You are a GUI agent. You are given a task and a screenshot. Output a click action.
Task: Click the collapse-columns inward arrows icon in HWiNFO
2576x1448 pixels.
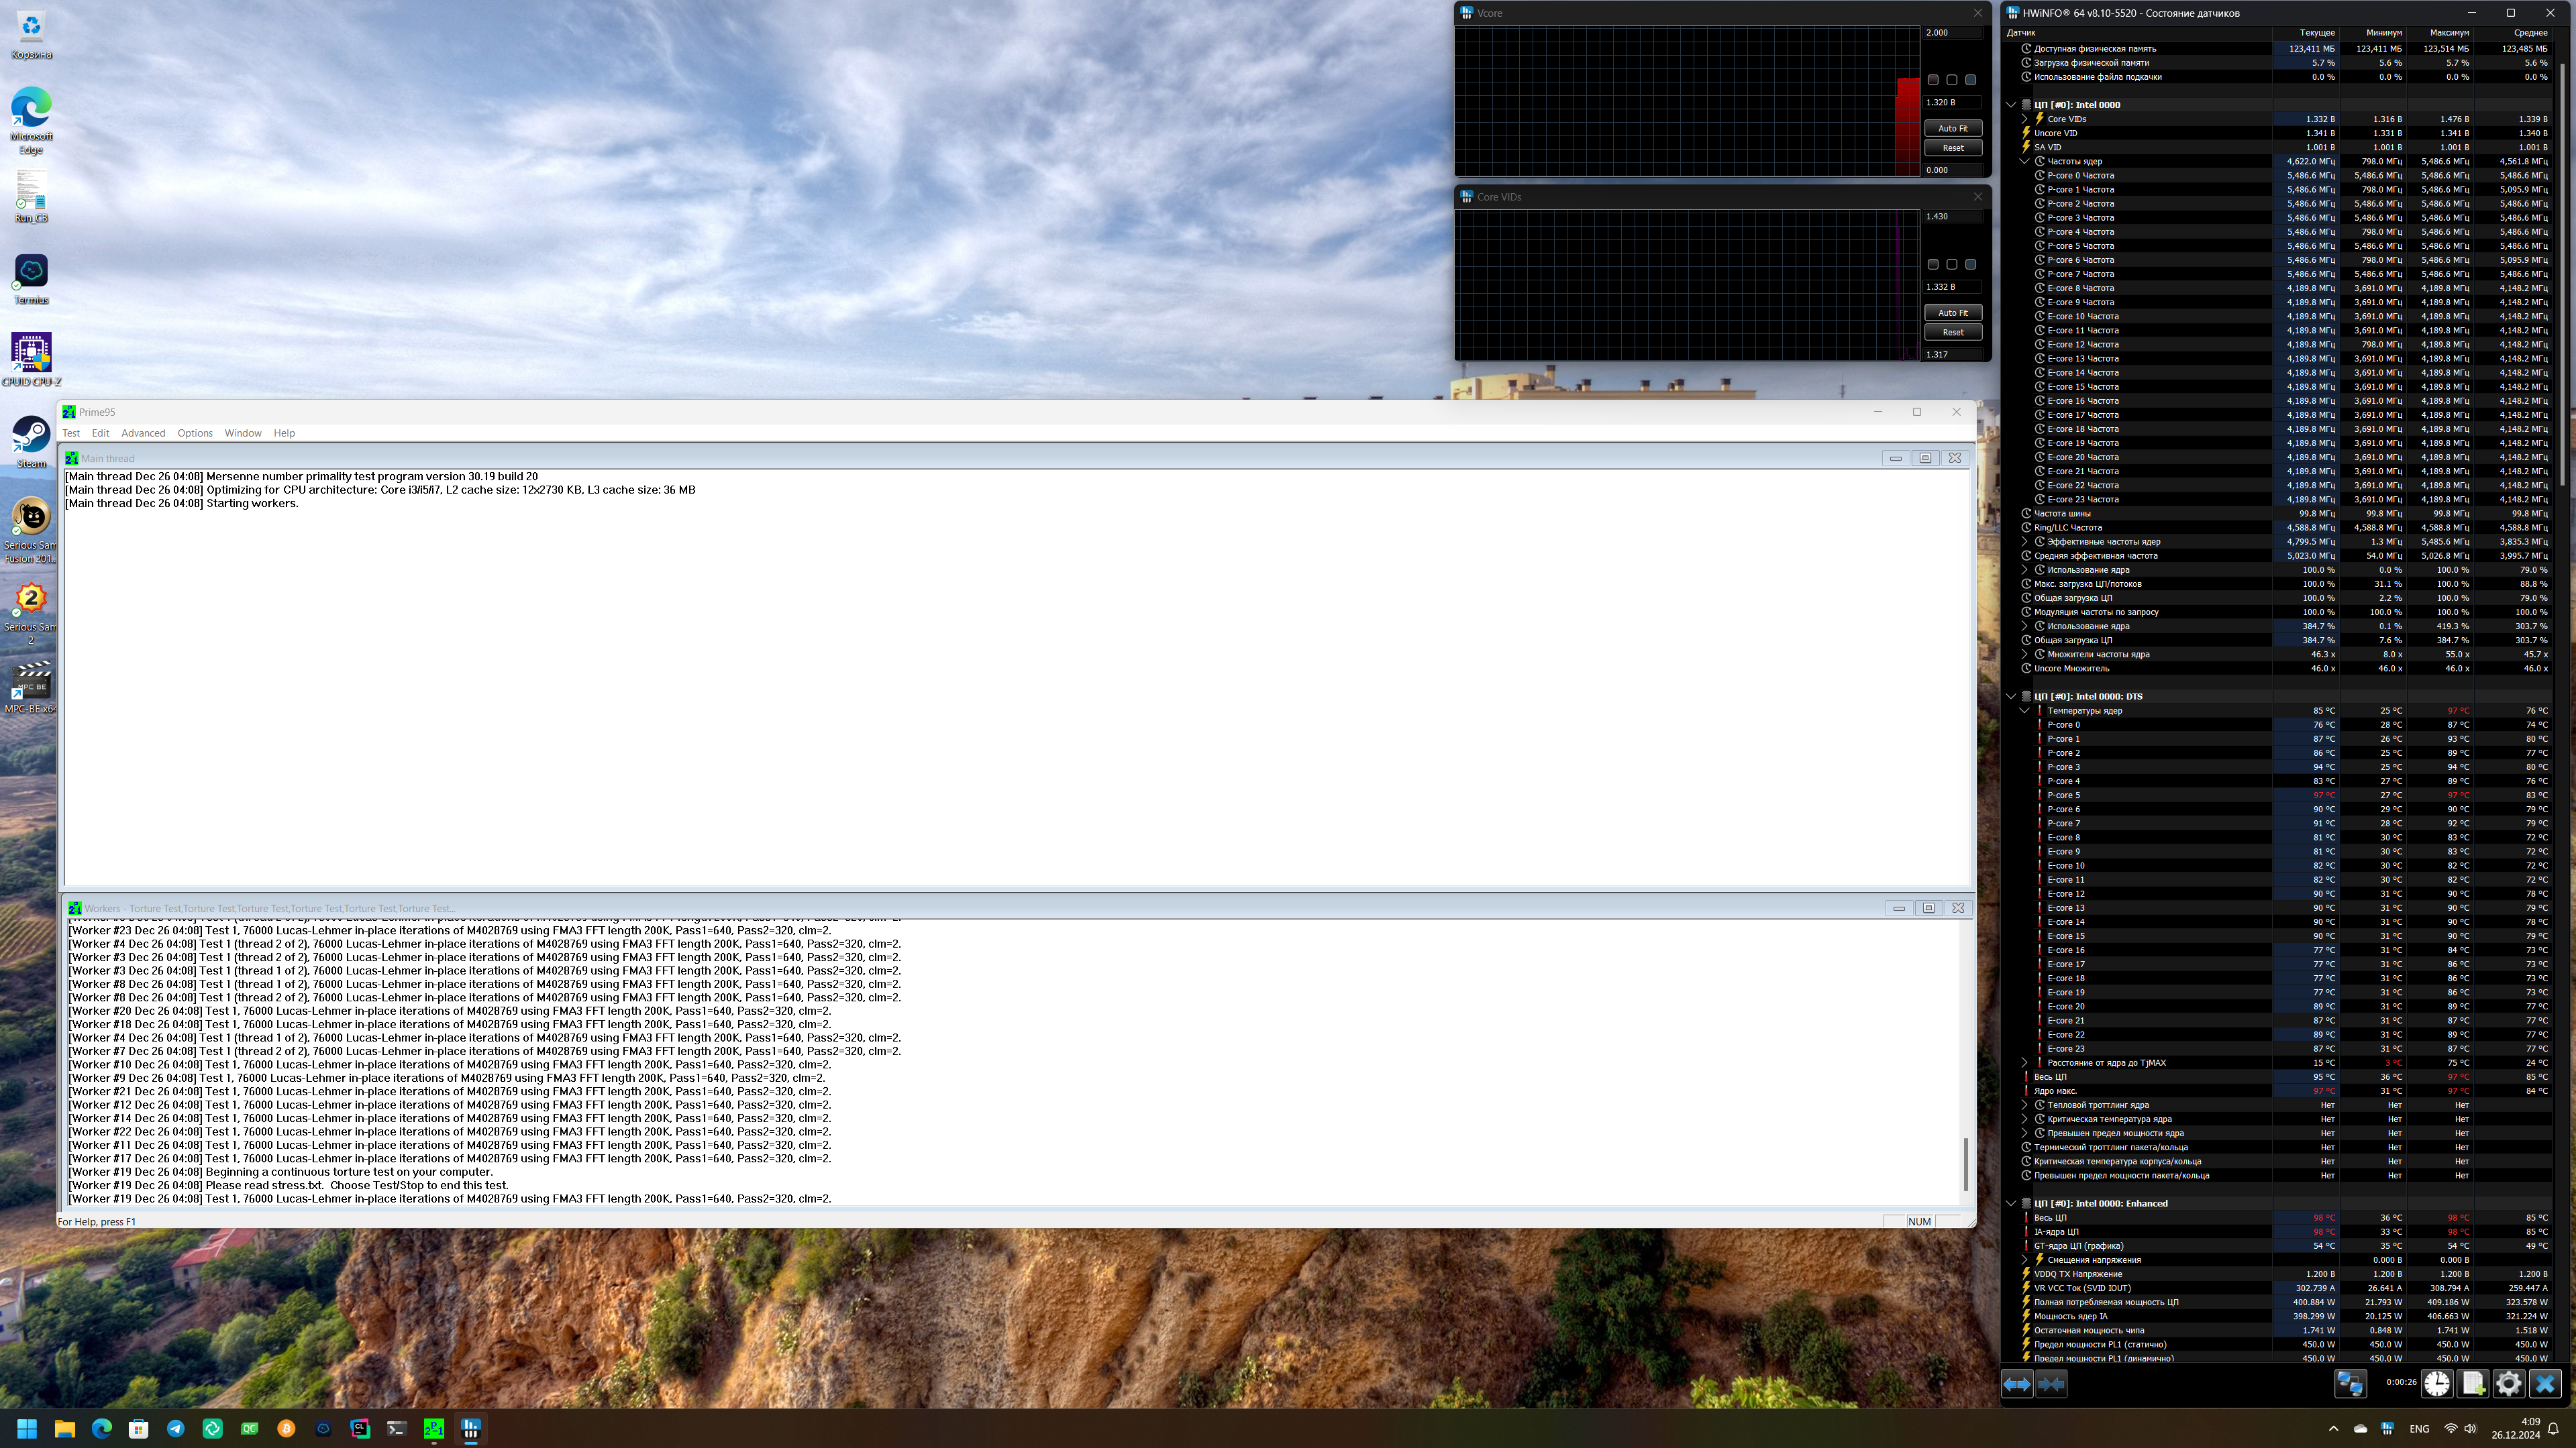point(2051,1384)
